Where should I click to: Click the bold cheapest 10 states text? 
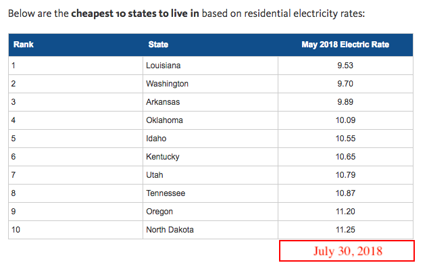tap(135, 14)
